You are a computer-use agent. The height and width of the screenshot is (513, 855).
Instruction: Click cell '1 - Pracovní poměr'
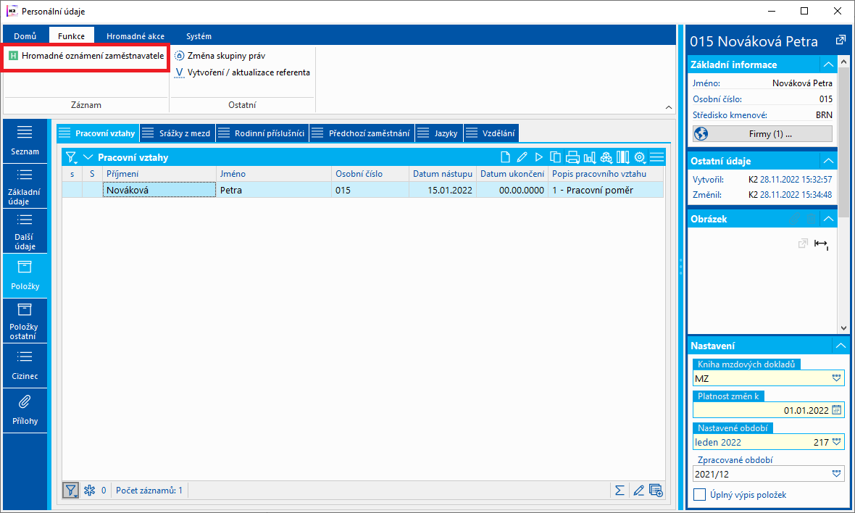tap(605, 190)
